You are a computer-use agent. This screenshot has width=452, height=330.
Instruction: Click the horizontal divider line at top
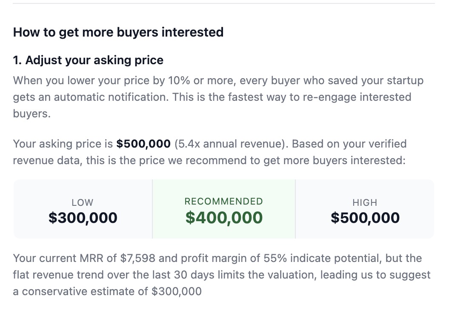click(224, 3)
